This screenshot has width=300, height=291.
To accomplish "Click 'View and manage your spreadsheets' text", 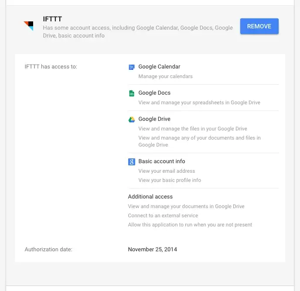I will [199, 103].
